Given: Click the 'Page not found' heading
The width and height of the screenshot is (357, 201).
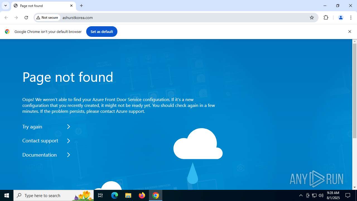Looking at the screenshot, I should click(68, 77).
